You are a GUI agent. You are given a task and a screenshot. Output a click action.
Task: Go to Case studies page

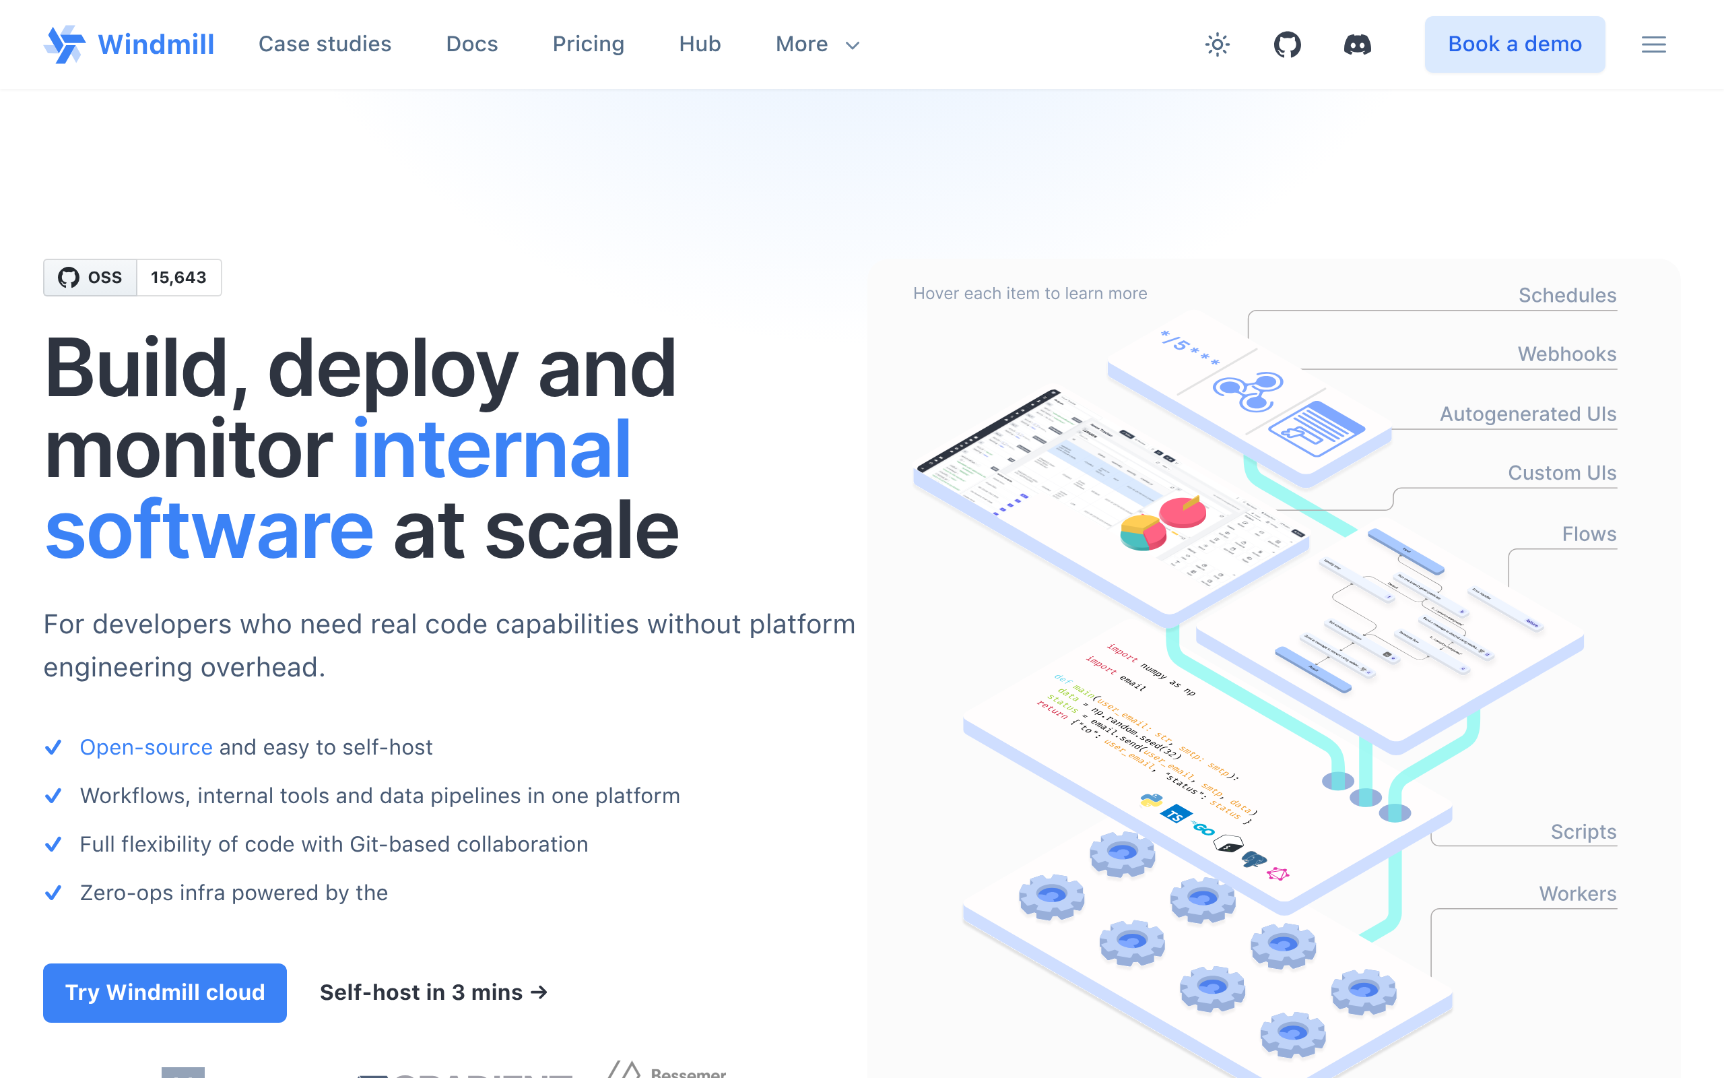point(324,44)
